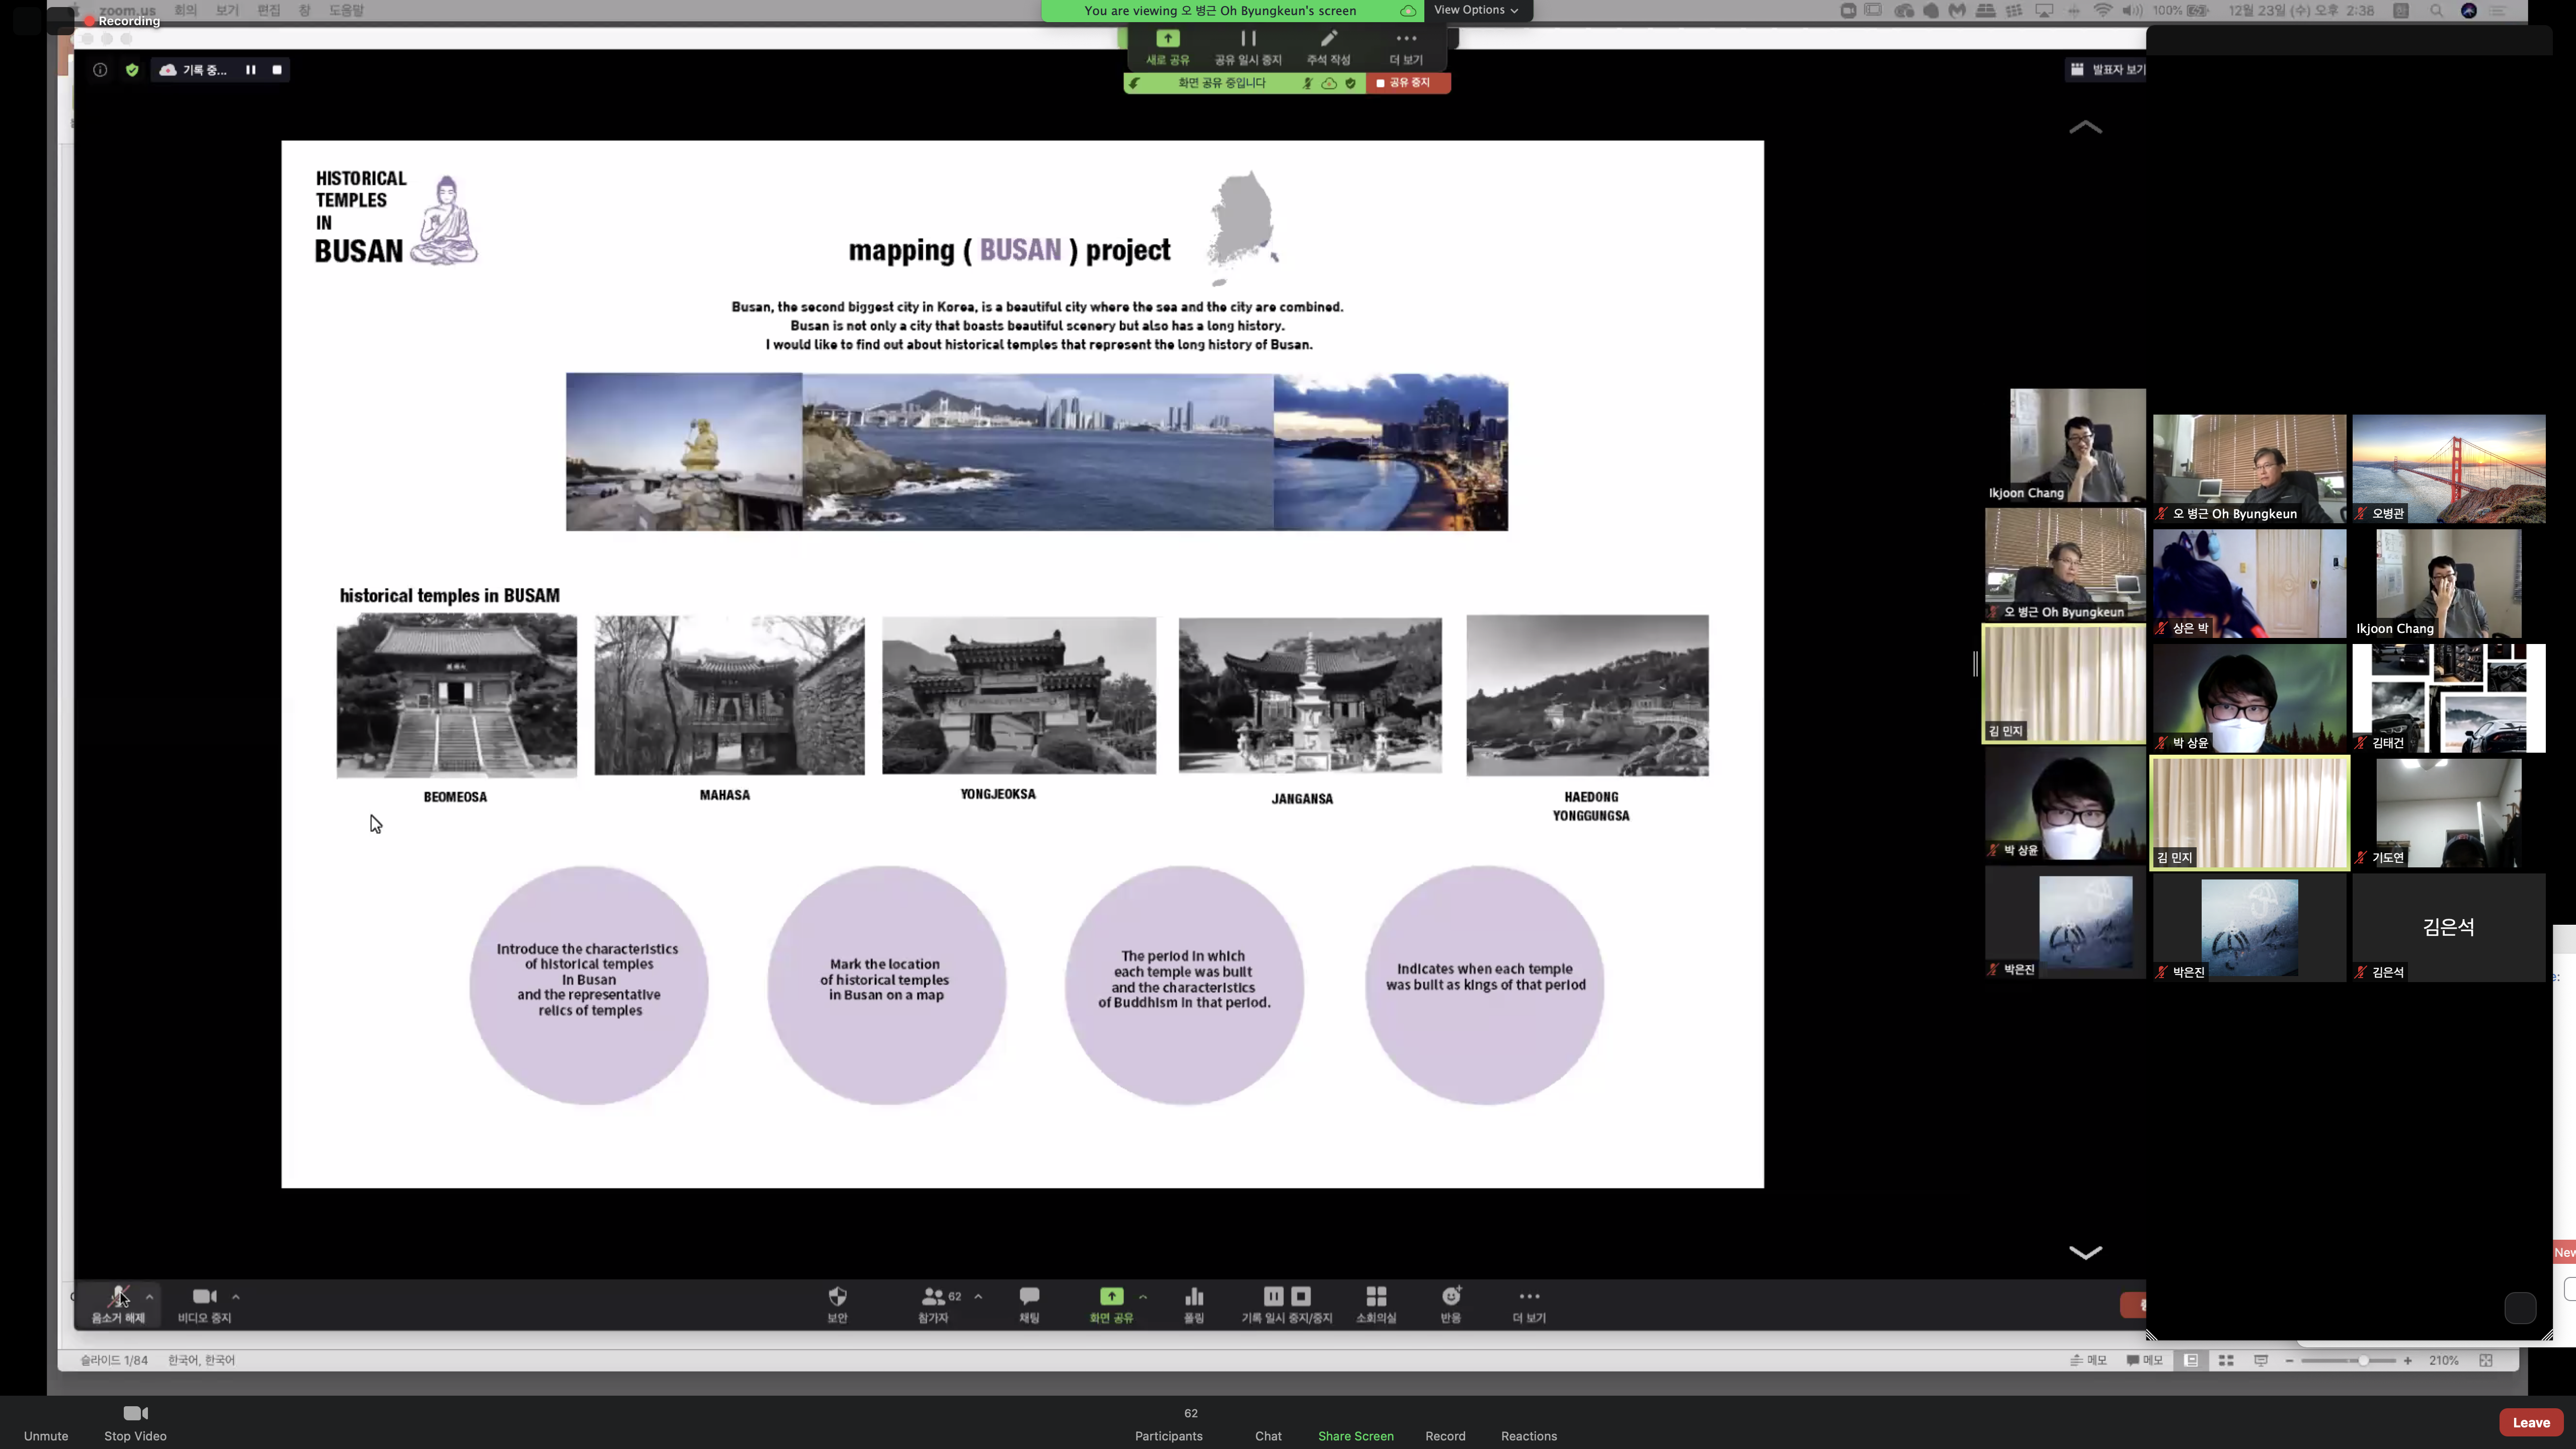Click the Siri icon in menu bar
The height and width of the screenshot is (1449, 2576).
(x=2469, y=10)
